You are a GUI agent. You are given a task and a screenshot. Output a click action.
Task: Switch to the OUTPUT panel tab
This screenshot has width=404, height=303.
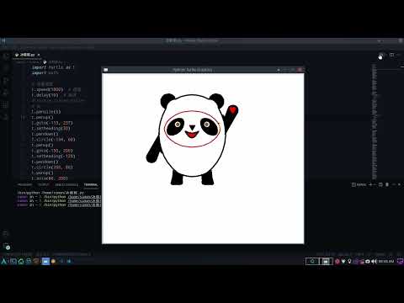tap(43, 185)
